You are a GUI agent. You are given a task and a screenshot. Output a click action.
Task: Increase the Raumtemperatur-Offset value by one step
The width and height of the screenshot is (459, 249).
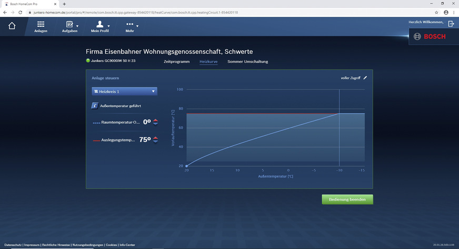click(155, 119)
